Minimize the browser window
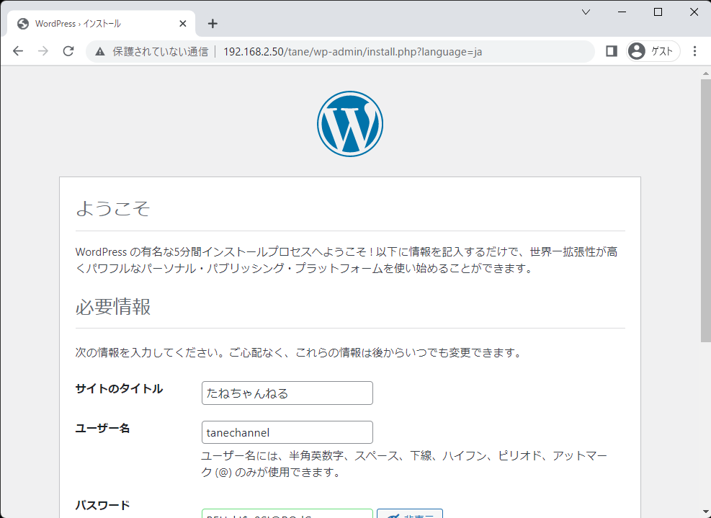The width and height of the screenshot is (711, 518). (x=622, y=12)
